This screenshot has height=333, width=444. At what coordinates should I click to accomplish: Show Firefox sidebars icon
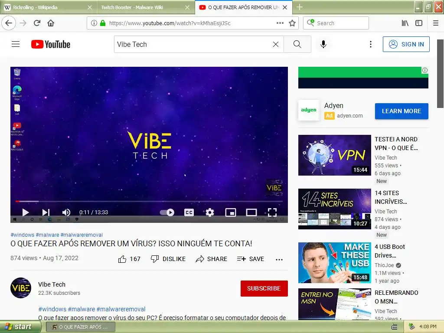(x=419, y=23)
